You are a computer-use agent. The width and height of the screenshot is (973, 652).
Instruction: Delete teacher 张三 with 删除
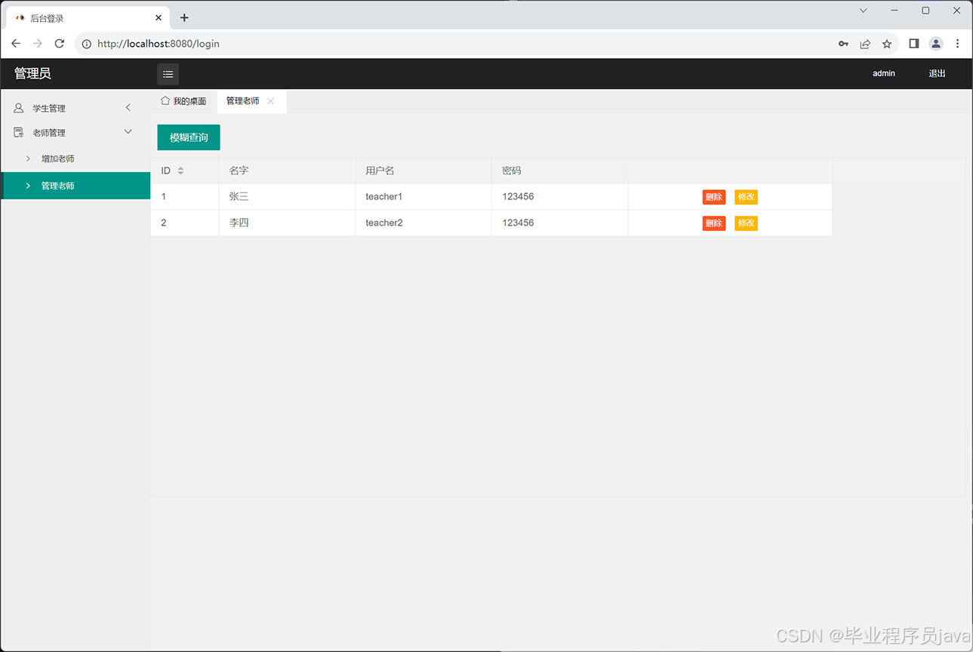714,197
